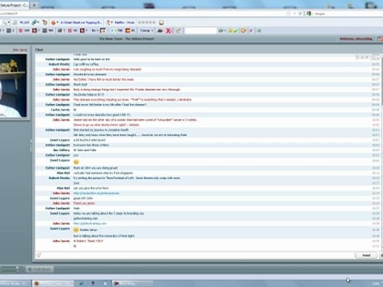Reload the page with the refresh icon
Screen dimensions: 383x287
(300, 14)
